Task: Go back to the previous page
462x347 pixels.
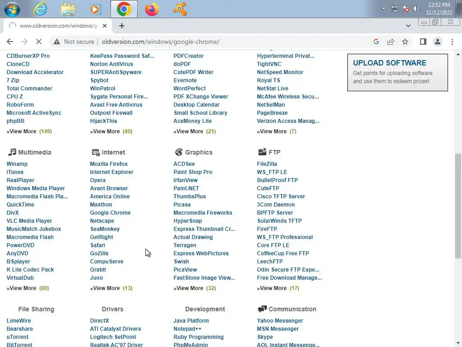Action: [10, 42]
